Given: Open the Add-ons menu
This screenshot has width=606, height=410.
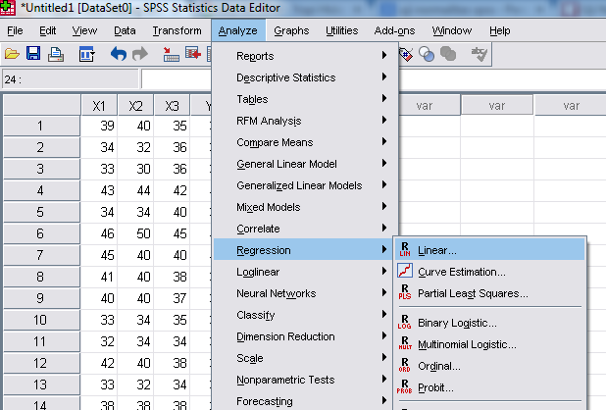Looking at the screenshot, I should point(394,30).
